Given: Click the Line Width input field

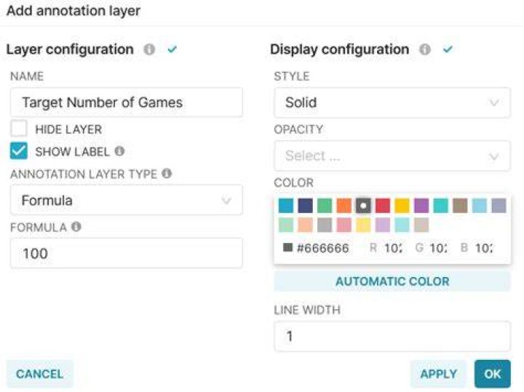Looking at the screenshot, I should pos(392,336).
